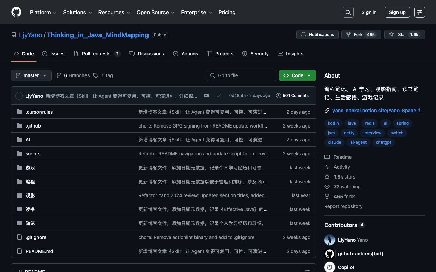Image resolution: width=436 pixels, height=272 pixels.
Task: Click the Sign up button
Action: pos(397,12)
